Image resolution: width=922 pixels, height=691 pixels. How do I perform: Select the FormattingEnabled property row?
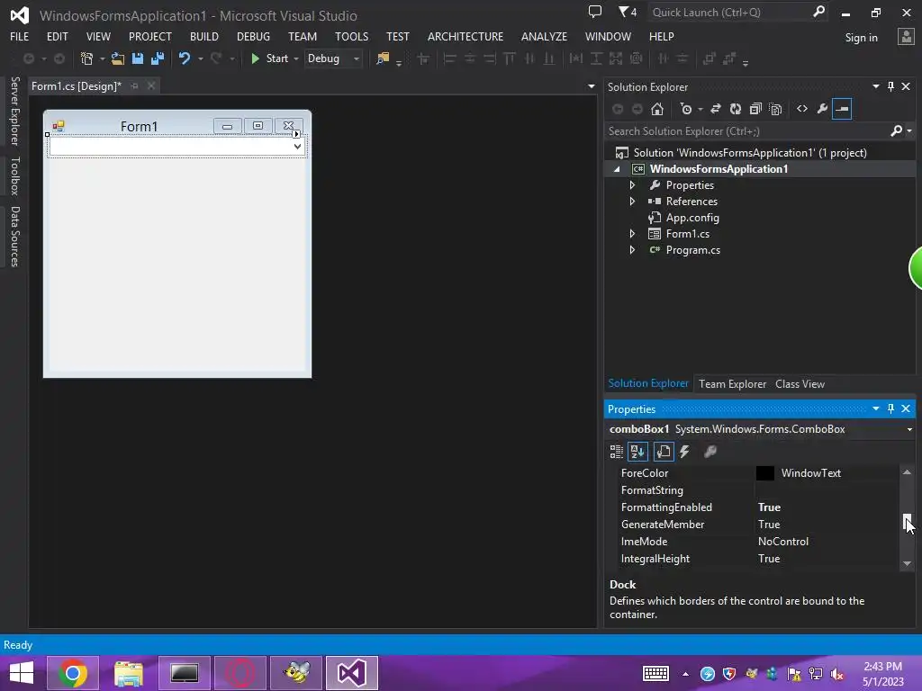click(x=757, y=507)
